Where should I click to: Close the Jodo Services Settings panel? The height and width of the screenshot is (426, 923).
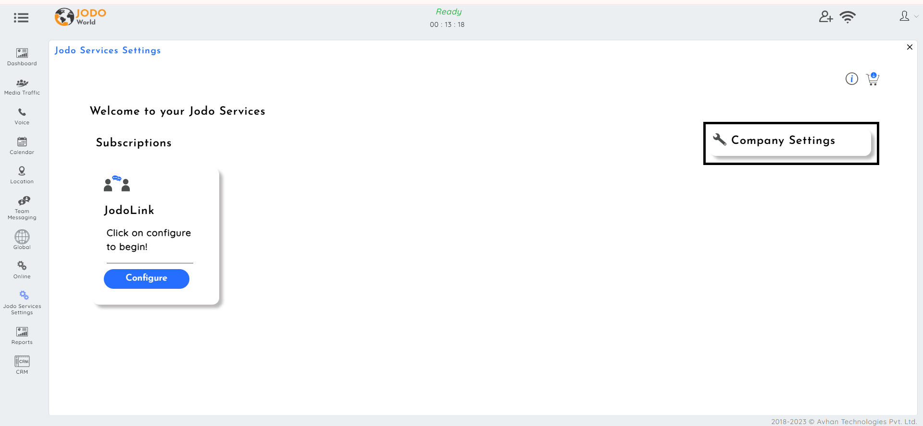click(910, 47)
